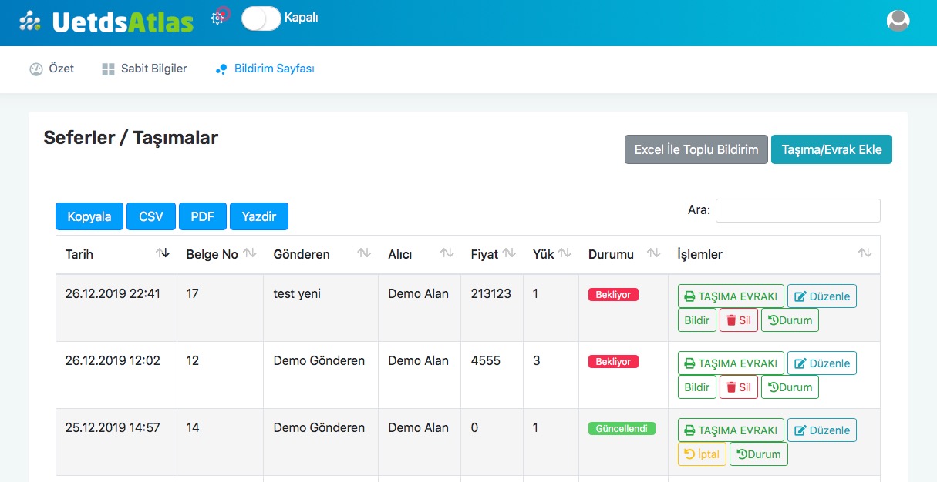Export the table as PDF

(203, 216)
